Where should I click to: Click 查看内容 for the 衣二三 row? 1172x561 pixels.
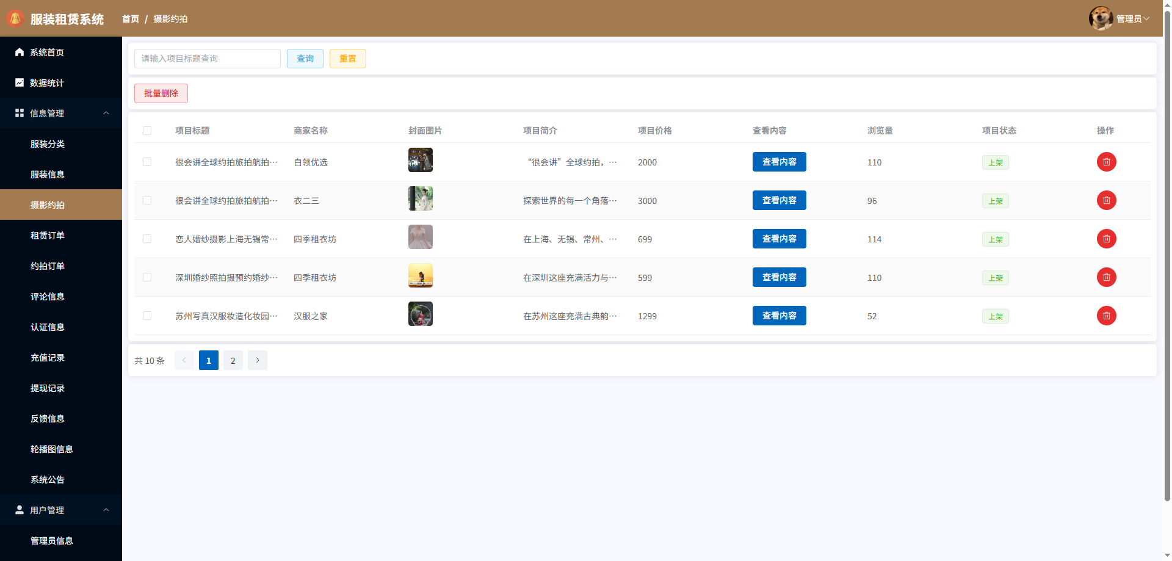click(x=780, y=200)
